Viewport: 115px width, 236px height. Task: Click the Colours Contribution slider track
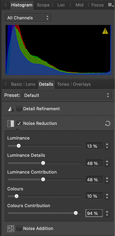pos(44,213)
